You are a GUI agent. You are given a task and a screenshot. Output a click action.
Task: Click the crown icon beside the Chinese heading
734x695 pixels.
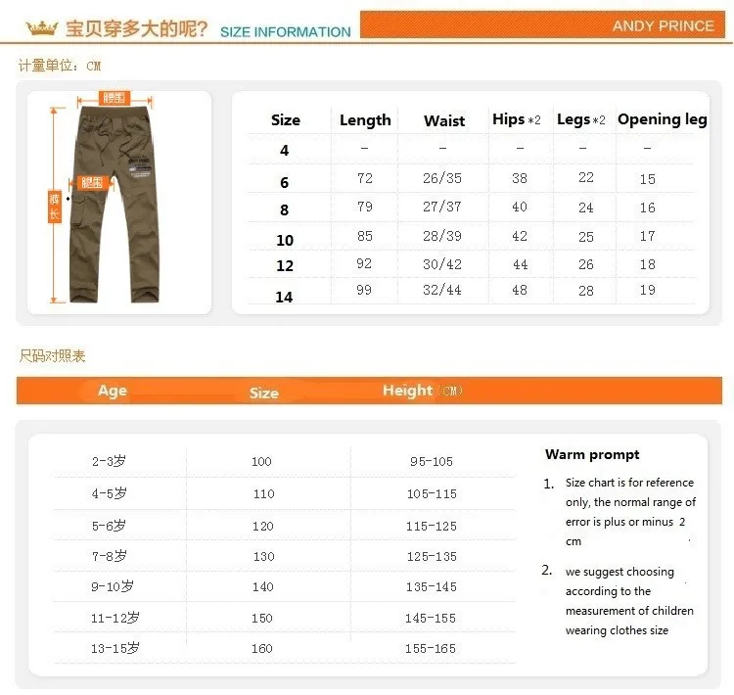coord(42,28)
